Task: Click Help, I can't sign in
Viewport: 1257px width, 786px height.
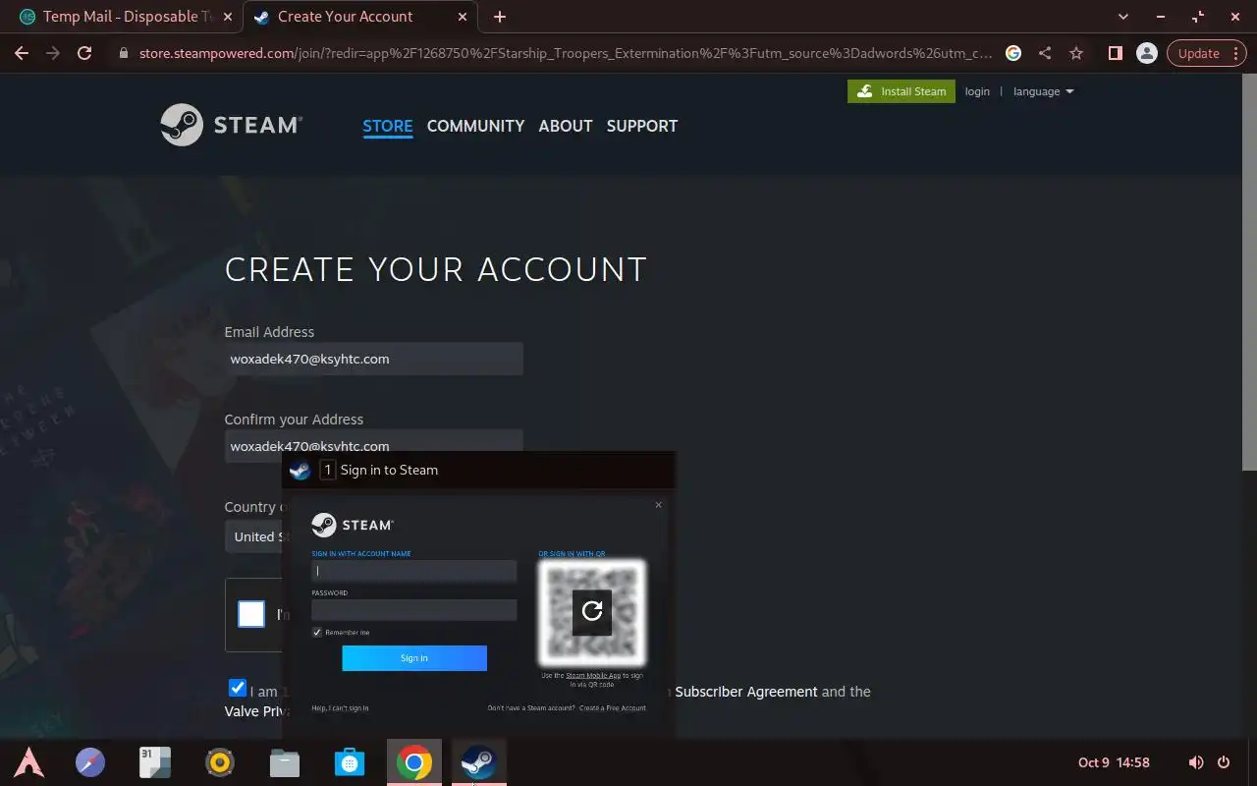Action: click(x=341, y=708)
